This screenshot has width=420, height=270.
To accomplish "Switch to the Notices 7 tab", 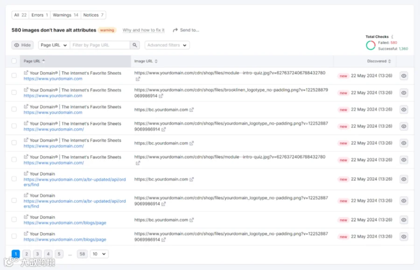I will (93, 15).
